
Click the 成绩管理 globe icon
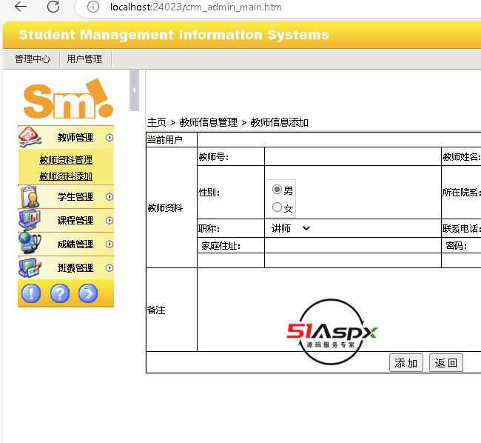click(x=30, y=244)
